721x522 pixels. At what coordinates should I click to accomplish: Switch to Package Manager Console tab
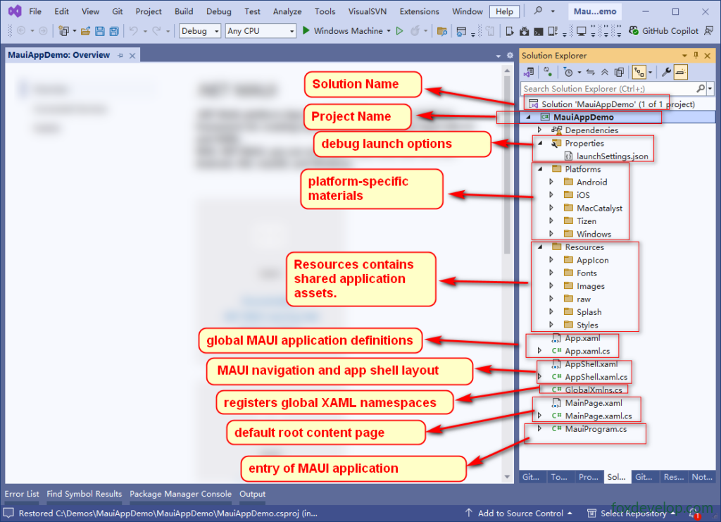point(180,494)
